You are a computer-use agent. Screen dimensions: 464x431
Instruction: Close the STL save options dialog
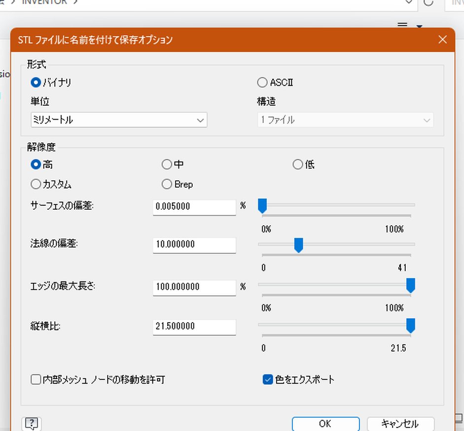pyautogui.click(x=443, y=39)
